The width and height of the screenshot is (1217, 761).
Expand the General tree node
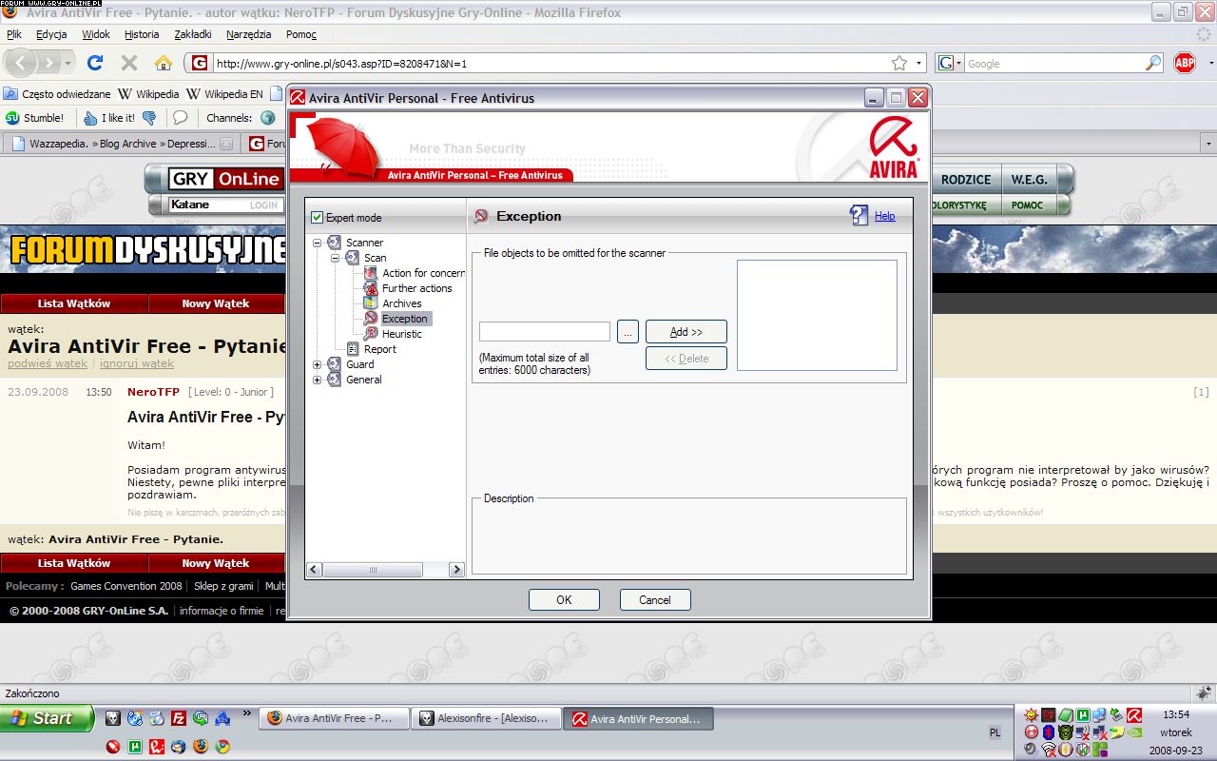click(318, 380)
